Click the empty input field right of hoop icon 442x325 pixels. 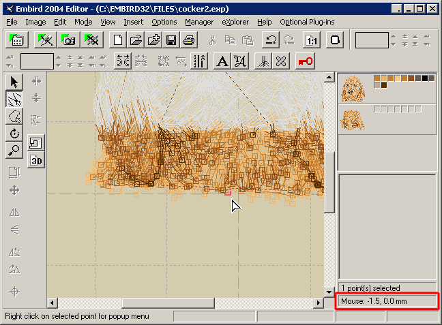pos(372,40)
